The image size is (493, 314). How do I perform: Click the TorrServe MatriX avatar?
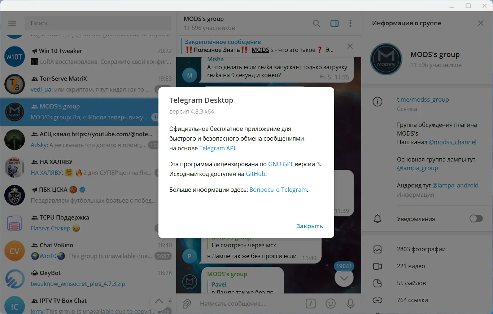click(x=14, y=84)
